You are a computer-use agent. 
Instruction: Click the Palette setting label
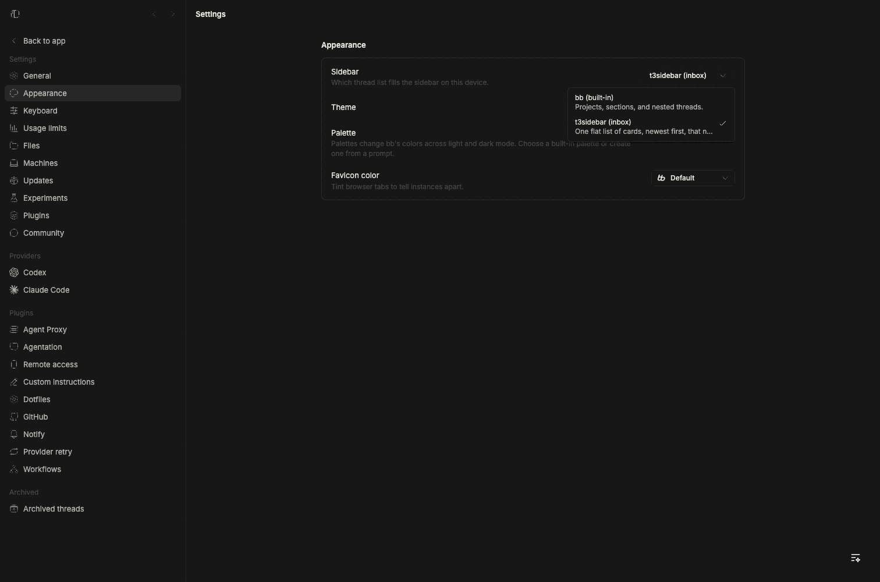coord(343,133)
